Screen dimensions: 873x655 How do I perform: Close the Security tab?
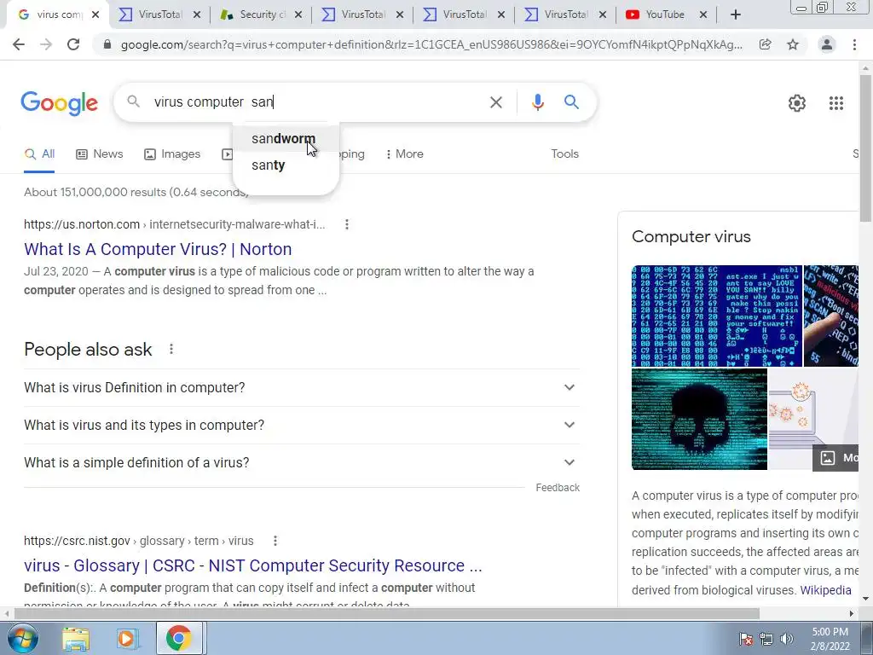(298, 15)
